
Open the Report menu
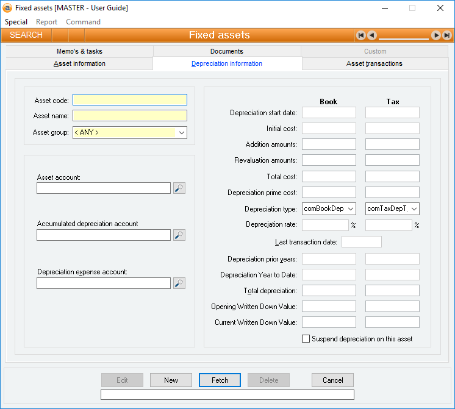(x=46, y=22)
